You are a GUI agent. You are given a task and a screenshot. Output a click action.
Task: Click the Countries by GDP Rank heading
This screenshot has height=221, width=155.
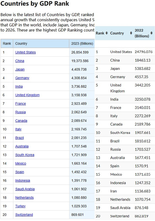pos(35,4)
